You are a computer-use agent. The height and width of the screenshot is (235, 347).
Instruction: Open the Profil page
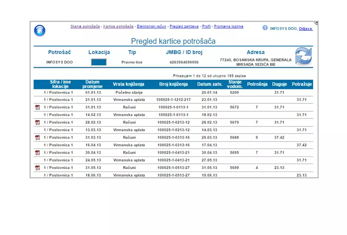pos(206,27)
